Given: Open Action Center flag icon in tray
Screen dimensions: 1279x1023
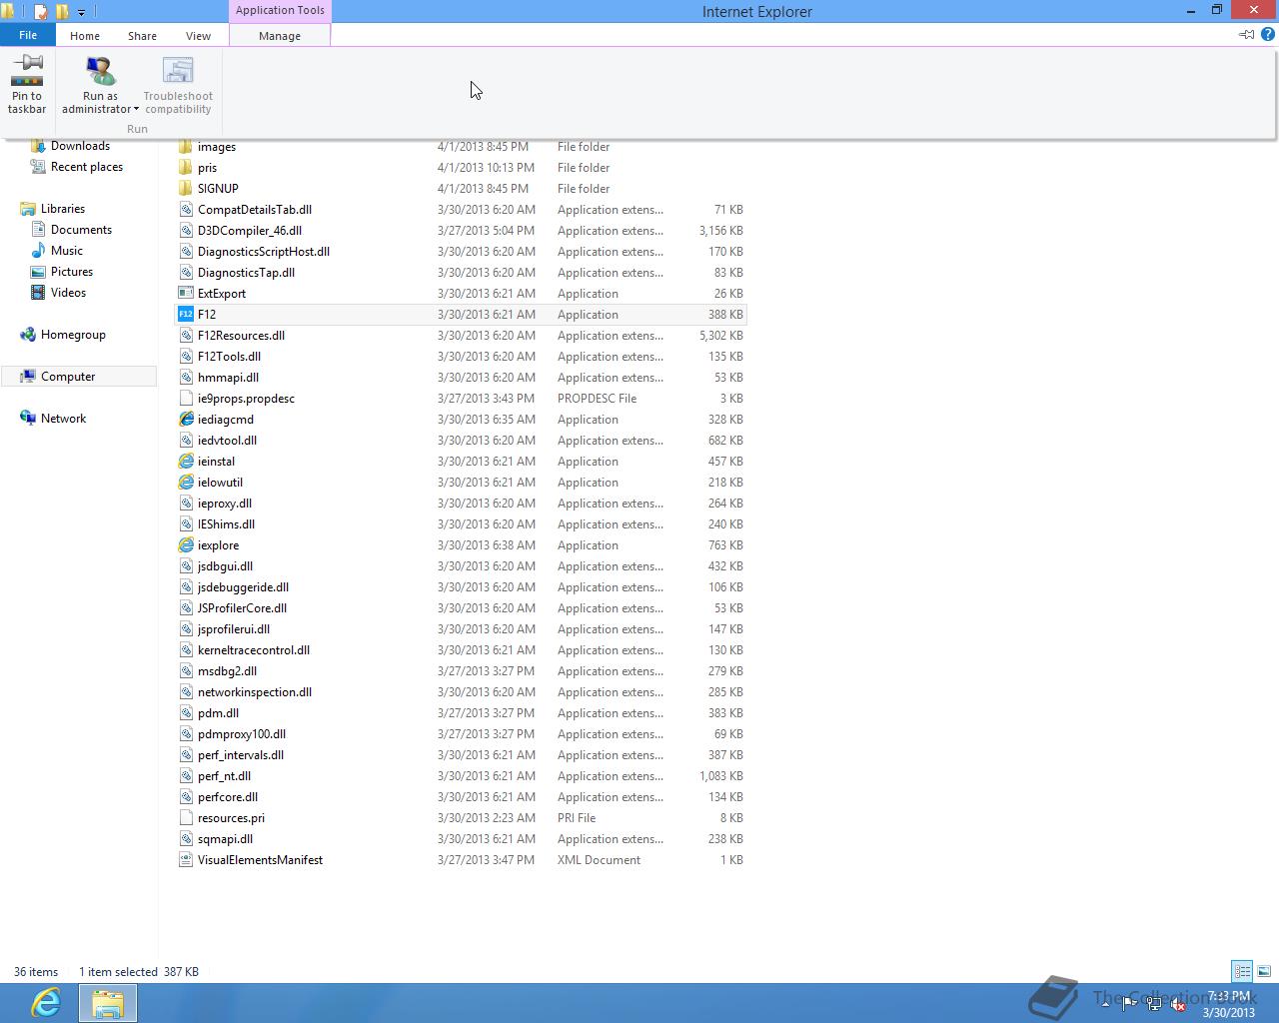Looking at the screenshot, I should (1129, 1003).
